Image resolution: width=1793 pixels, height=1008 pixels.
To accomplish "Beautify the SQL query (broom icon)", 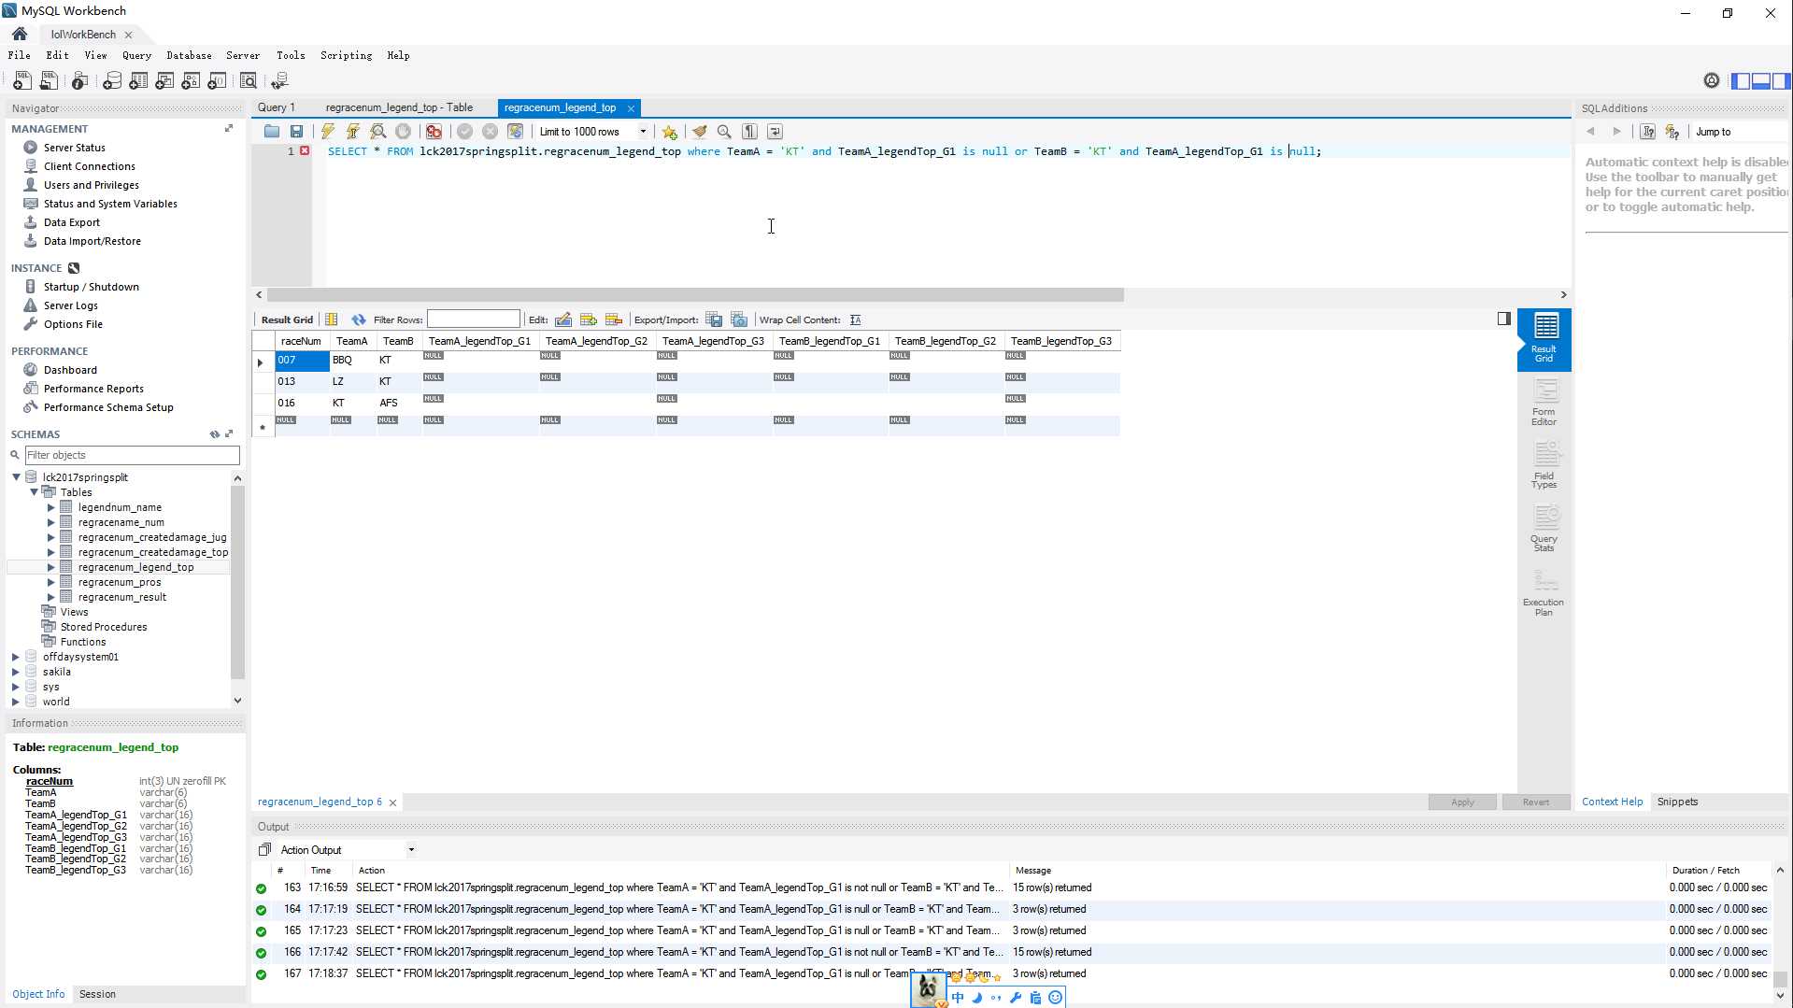I will (699, 132).
